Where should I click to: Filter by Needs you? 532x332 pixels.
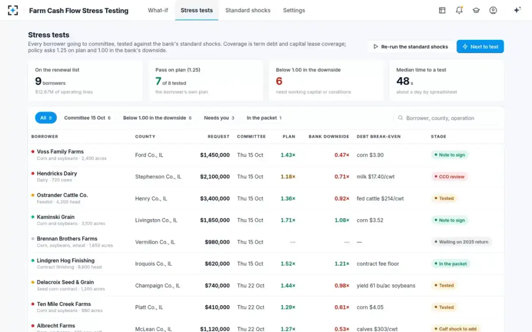coord(219,118)
